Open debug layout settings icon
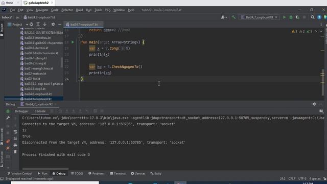 click(x=321, y=111)
